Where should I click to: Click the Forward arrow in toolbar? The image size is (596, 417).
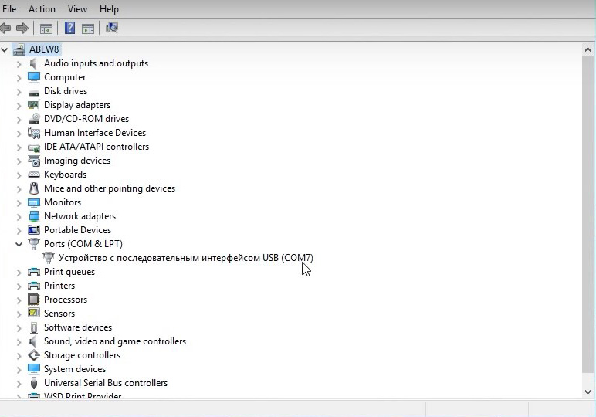tap(22, 29)
